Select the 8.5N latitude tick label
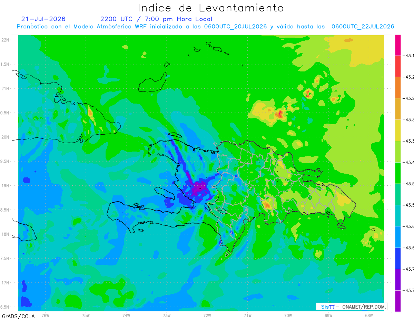The width and height of the screenshot is (414, 320). point(6,210)
